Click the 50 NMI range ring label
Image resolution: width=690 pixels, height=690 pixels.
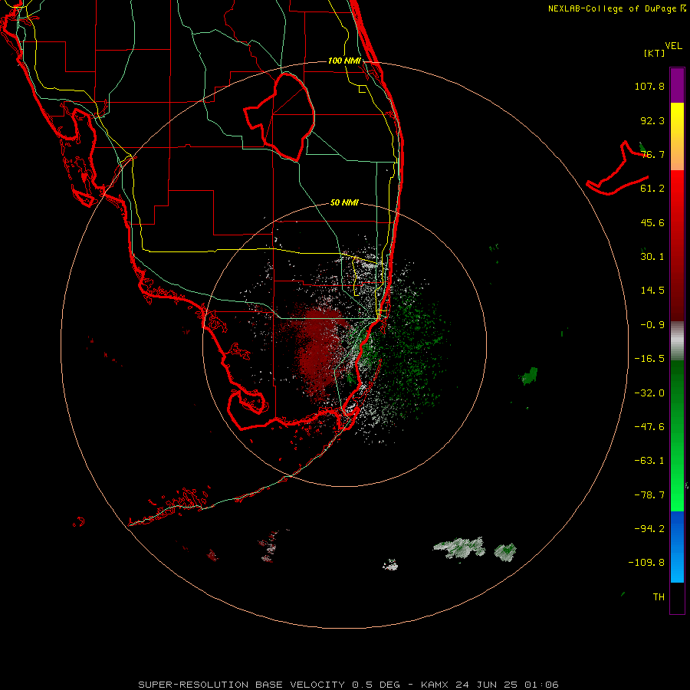(x=344, y=202)
